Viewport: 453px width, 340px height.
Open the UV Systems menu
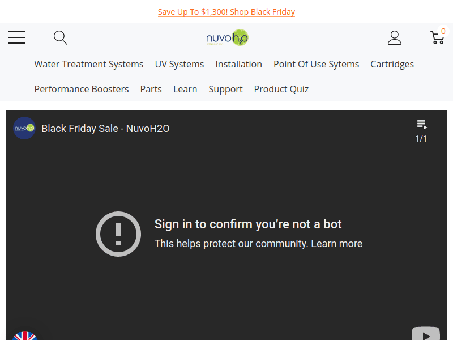pos(180,64)
